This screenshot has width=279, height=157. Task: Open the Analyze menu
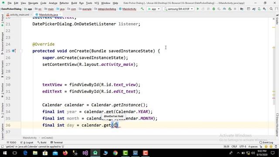53,3
